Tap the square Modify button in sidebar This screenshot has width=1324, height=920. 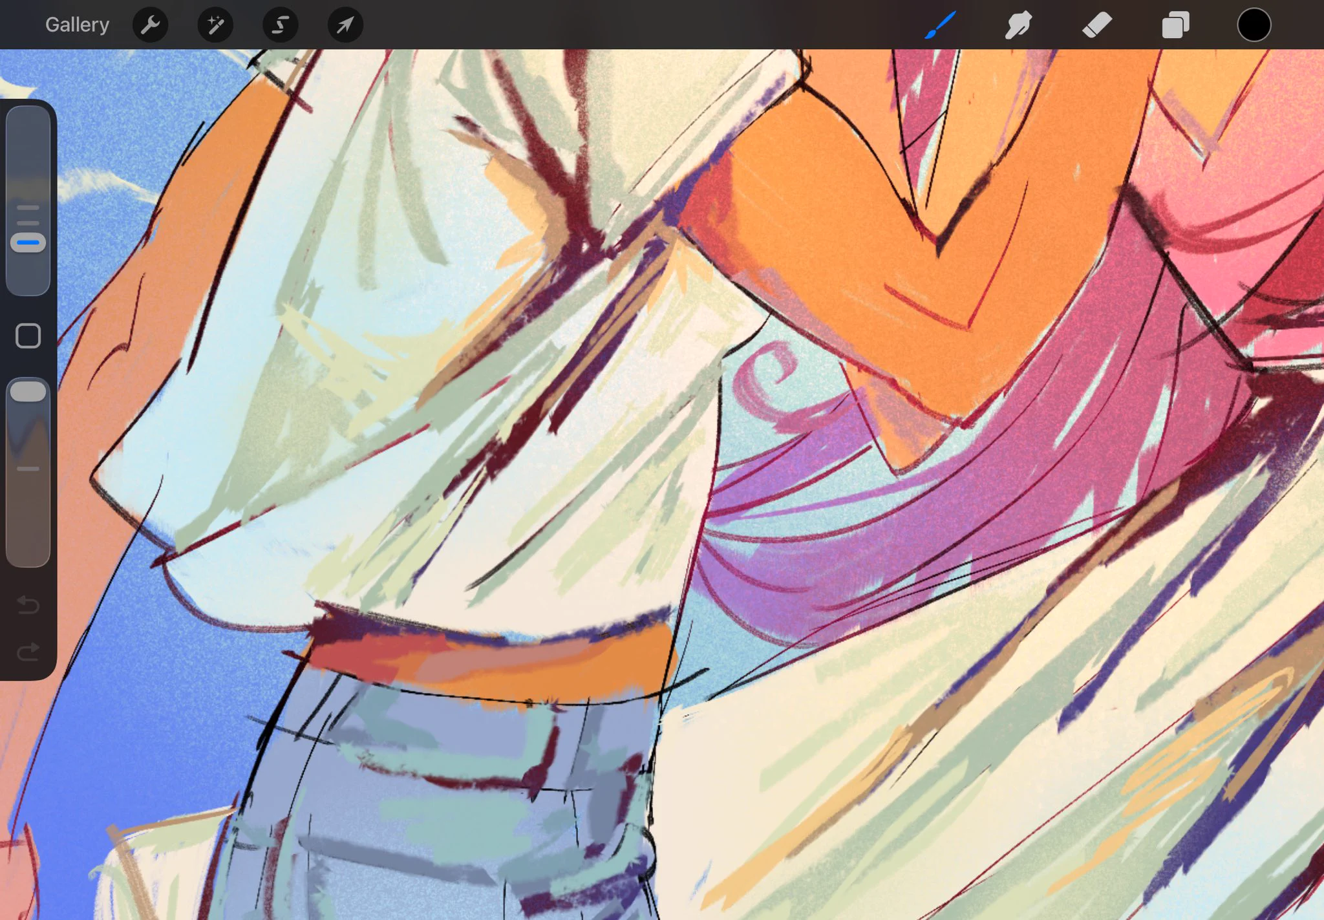coord(28,336)
